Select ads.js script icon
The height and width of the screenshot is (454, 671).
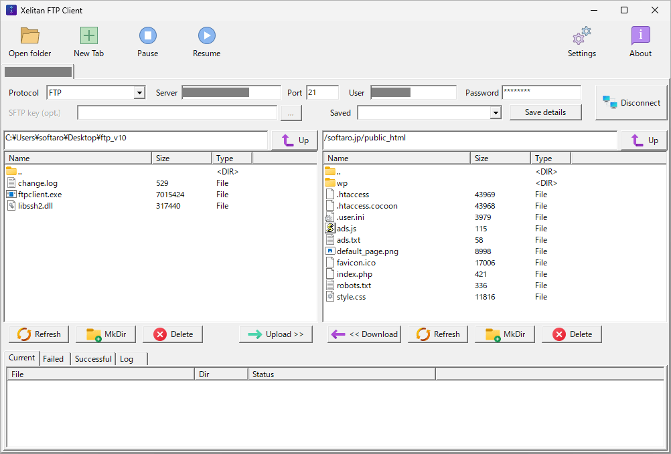330,229
